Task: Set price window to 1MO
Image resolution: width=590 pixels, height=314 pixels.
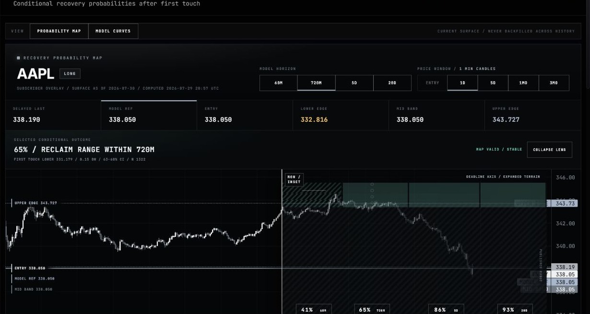Action: coord(523,83)
